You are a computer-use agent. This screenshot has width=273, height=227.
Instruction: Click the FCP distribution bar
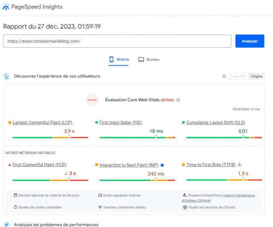click(50, 180)
